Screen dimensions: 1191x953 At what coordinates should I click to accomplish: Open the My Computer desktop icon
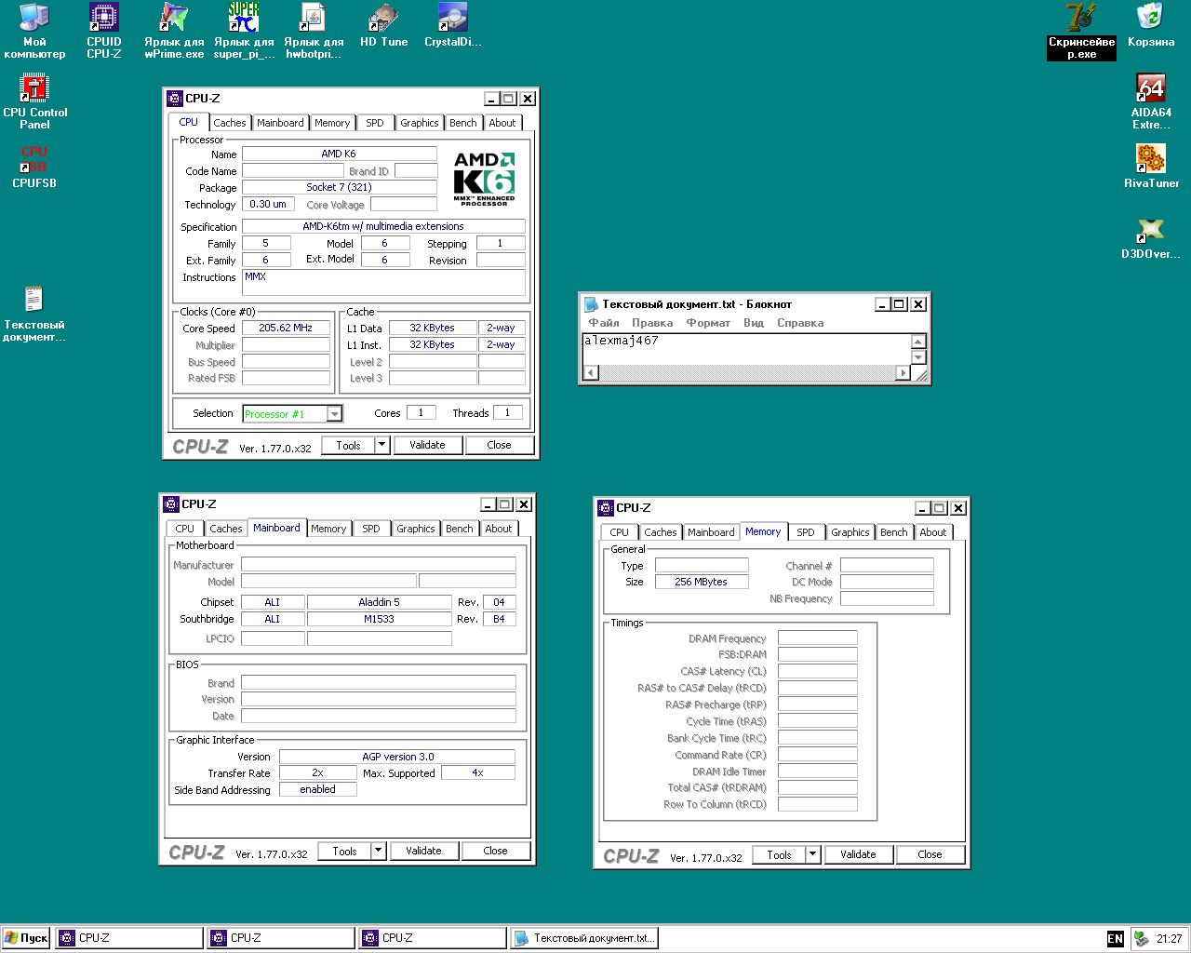tap(34, 31)
